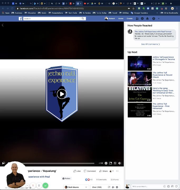Open the Apps bookmark shortcut
This screenshot has width=180, height=190.
(x=6, y=13)
